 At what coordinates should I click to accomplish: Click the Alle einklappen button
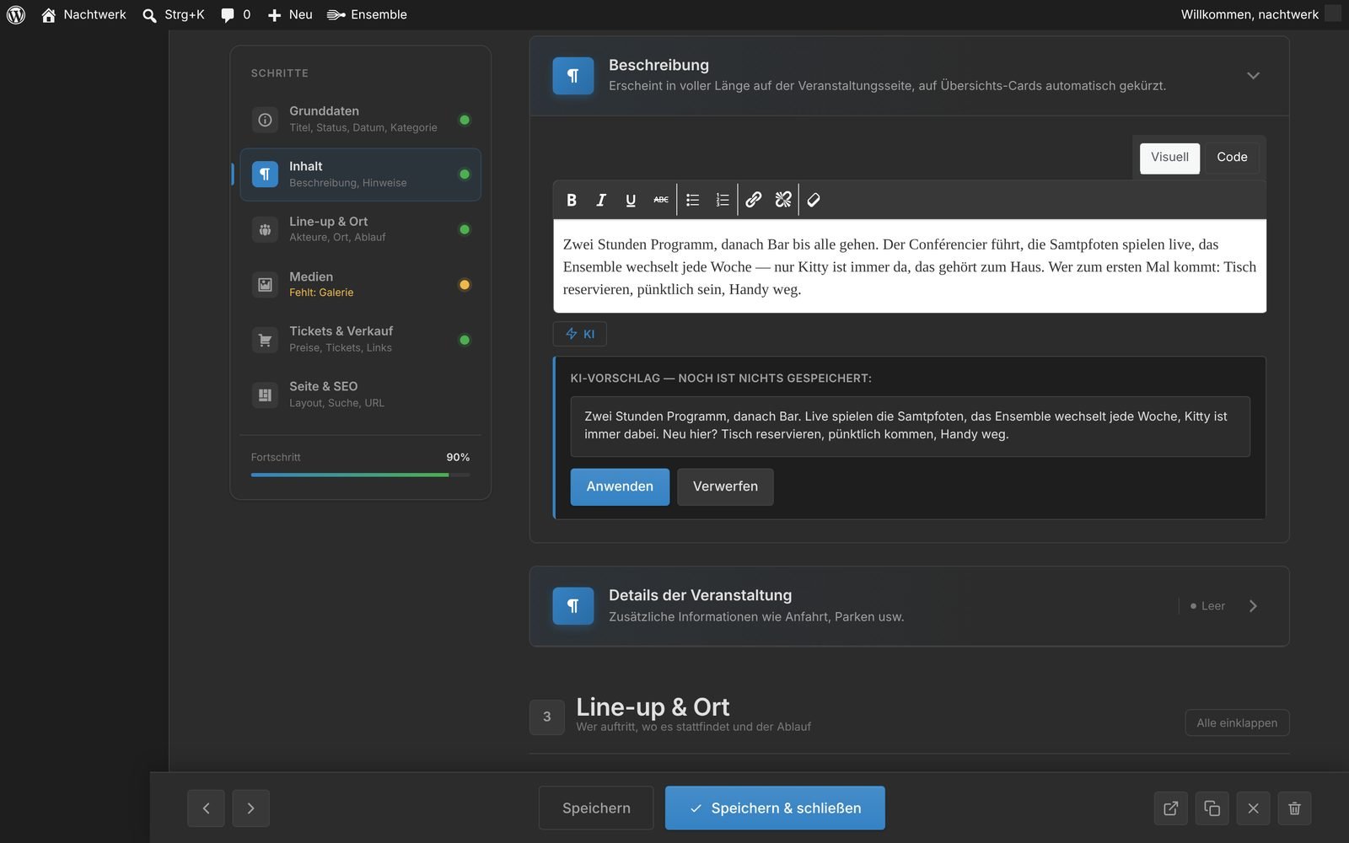(1237, 722)
